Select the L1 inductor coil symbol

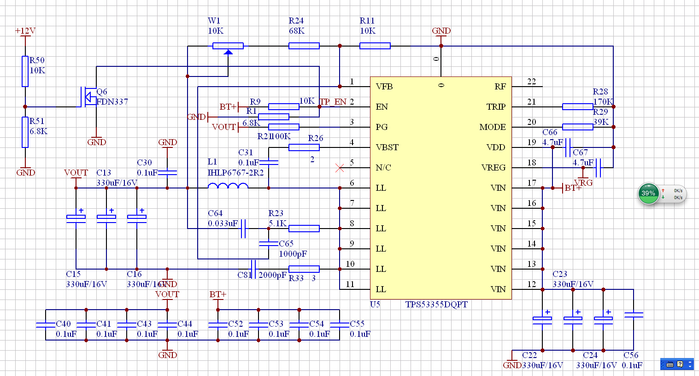coord(228,186)
